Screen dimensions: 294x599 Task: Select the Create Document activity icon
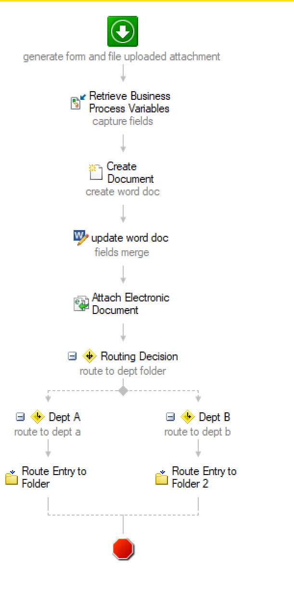[96, 172]
